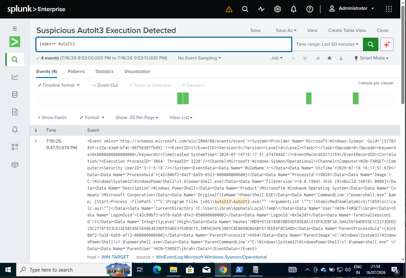The image size is (406, 278).
Task: Switch to the Visualization tab
Action: 137,72
